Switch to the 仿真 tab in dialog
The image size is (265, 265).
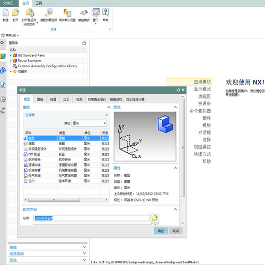pyautogui.click(x=53, y=100)
